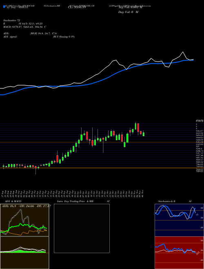Click the 'Stochastics & R' panel title

166,201
